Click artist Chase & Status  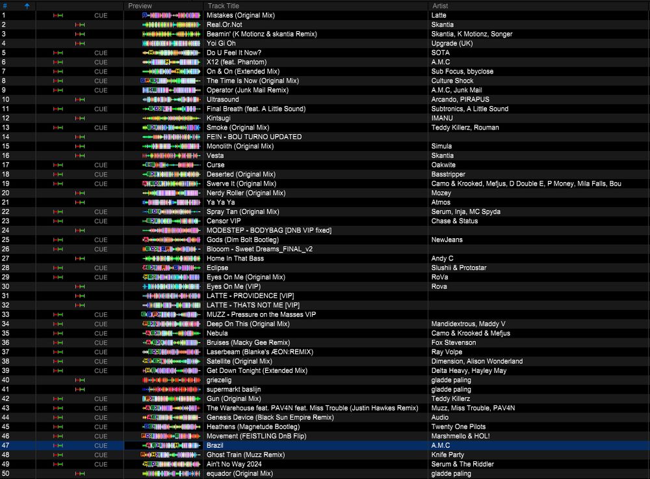point(455,221)
